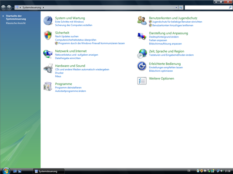This screenshot has width=233, height=174.
Task: Click the safely remove hardware tray icon
Action: 209,171
